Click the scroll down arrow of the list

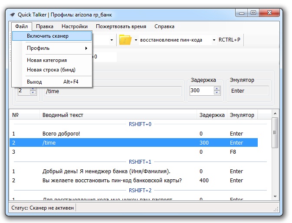tap(275, 197)
